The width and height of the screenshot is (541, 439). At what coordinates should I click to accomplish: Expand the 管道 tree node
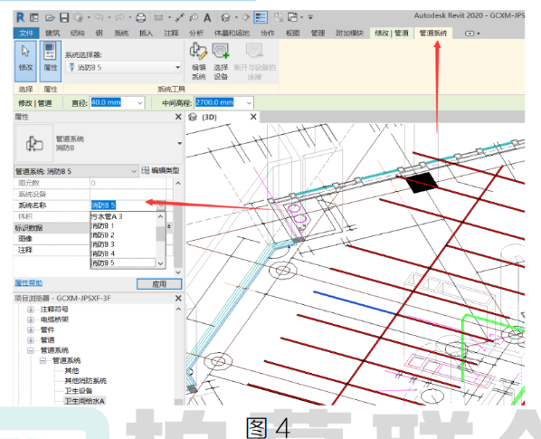31,340
